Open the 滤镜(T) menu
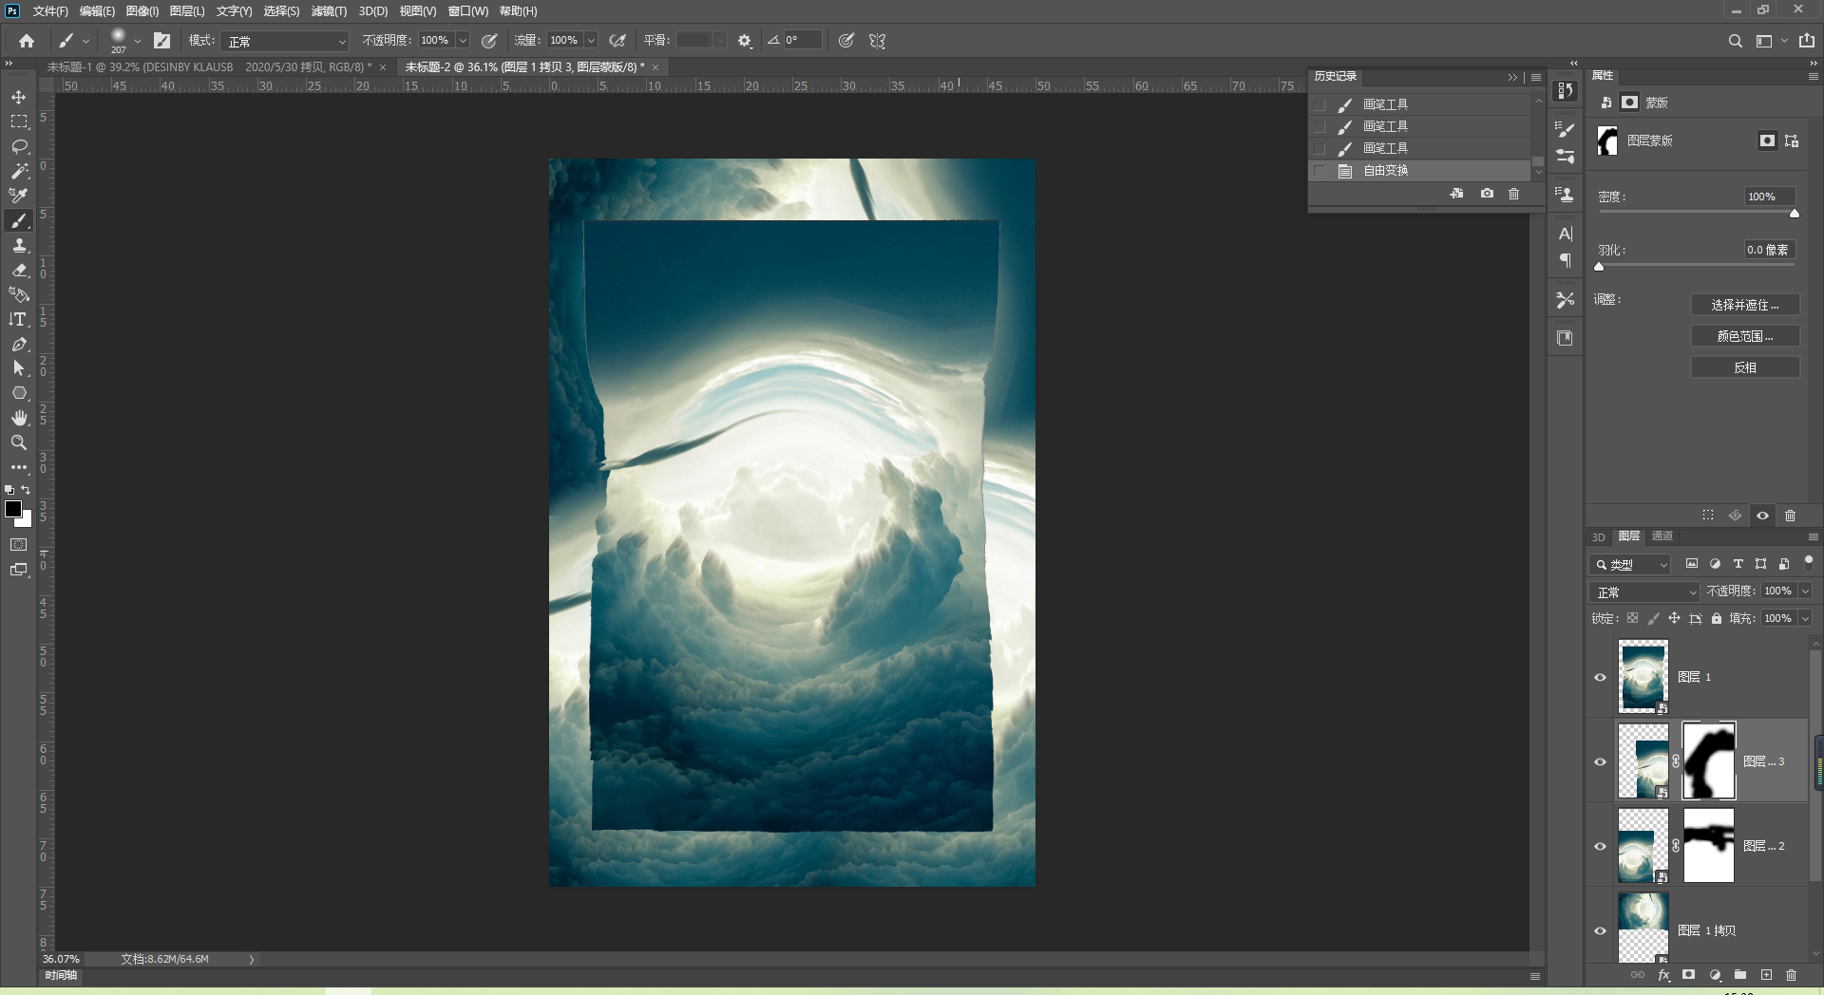This screenshot has width=1824, height=995. pyautogui.click(x=329, y=11)
